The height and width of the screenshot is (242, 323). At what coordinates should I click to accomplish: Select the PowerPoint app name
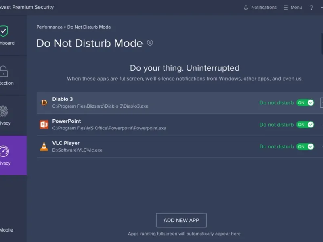click(x=67, y=121)
